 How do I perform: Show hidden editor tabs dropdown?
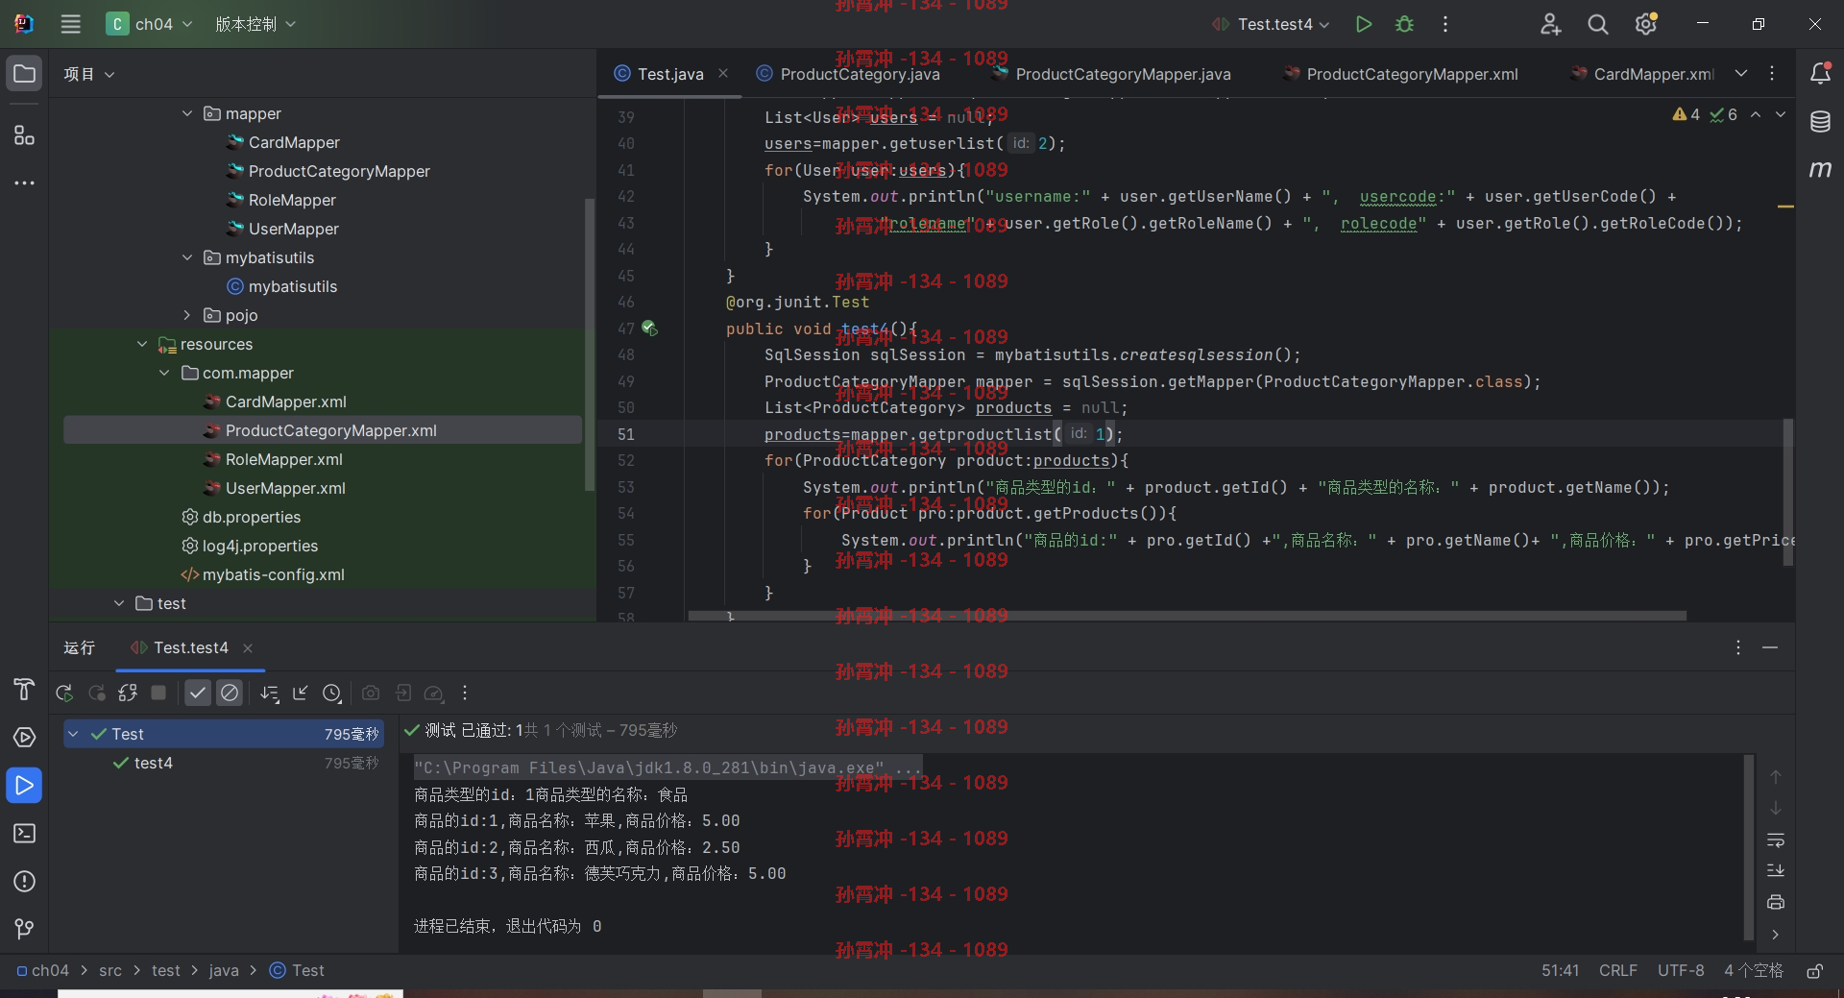[x=1741, y=74]
